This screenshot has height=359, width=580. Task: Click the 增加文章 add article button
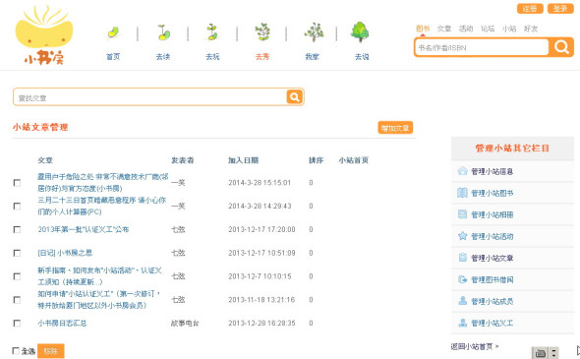click(395, 128)
